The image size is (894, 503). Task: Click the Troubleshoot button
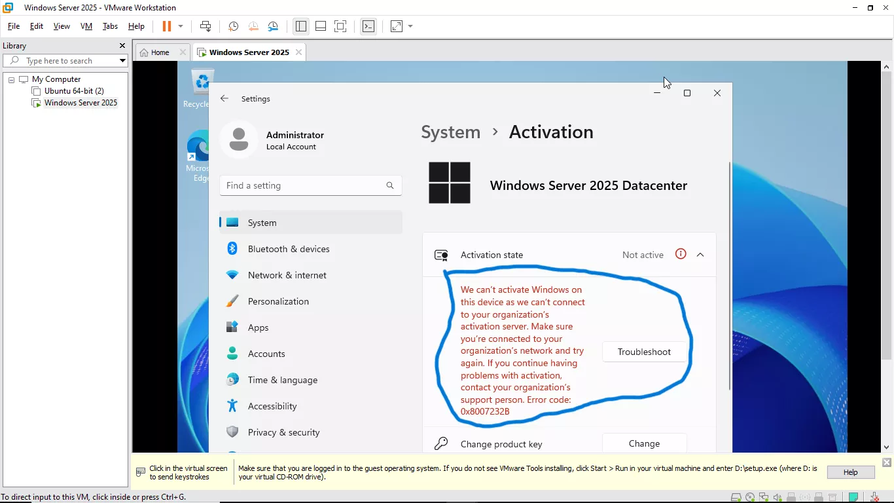coord(645,352)
